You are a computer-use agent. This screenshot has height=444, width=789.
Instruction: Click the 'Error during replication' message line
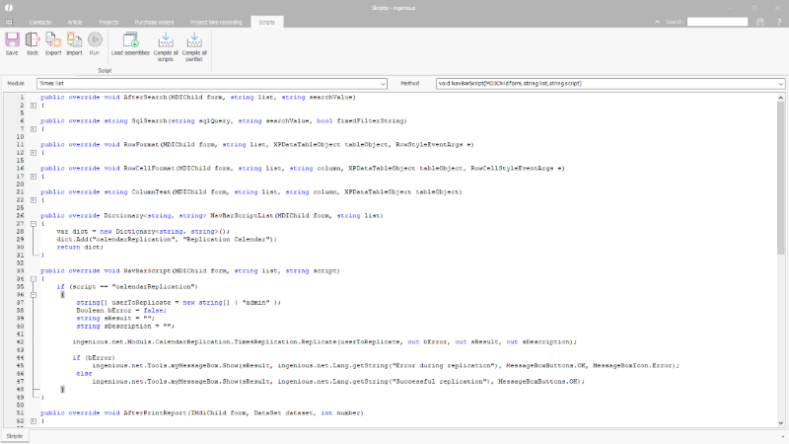click(386, 365)
